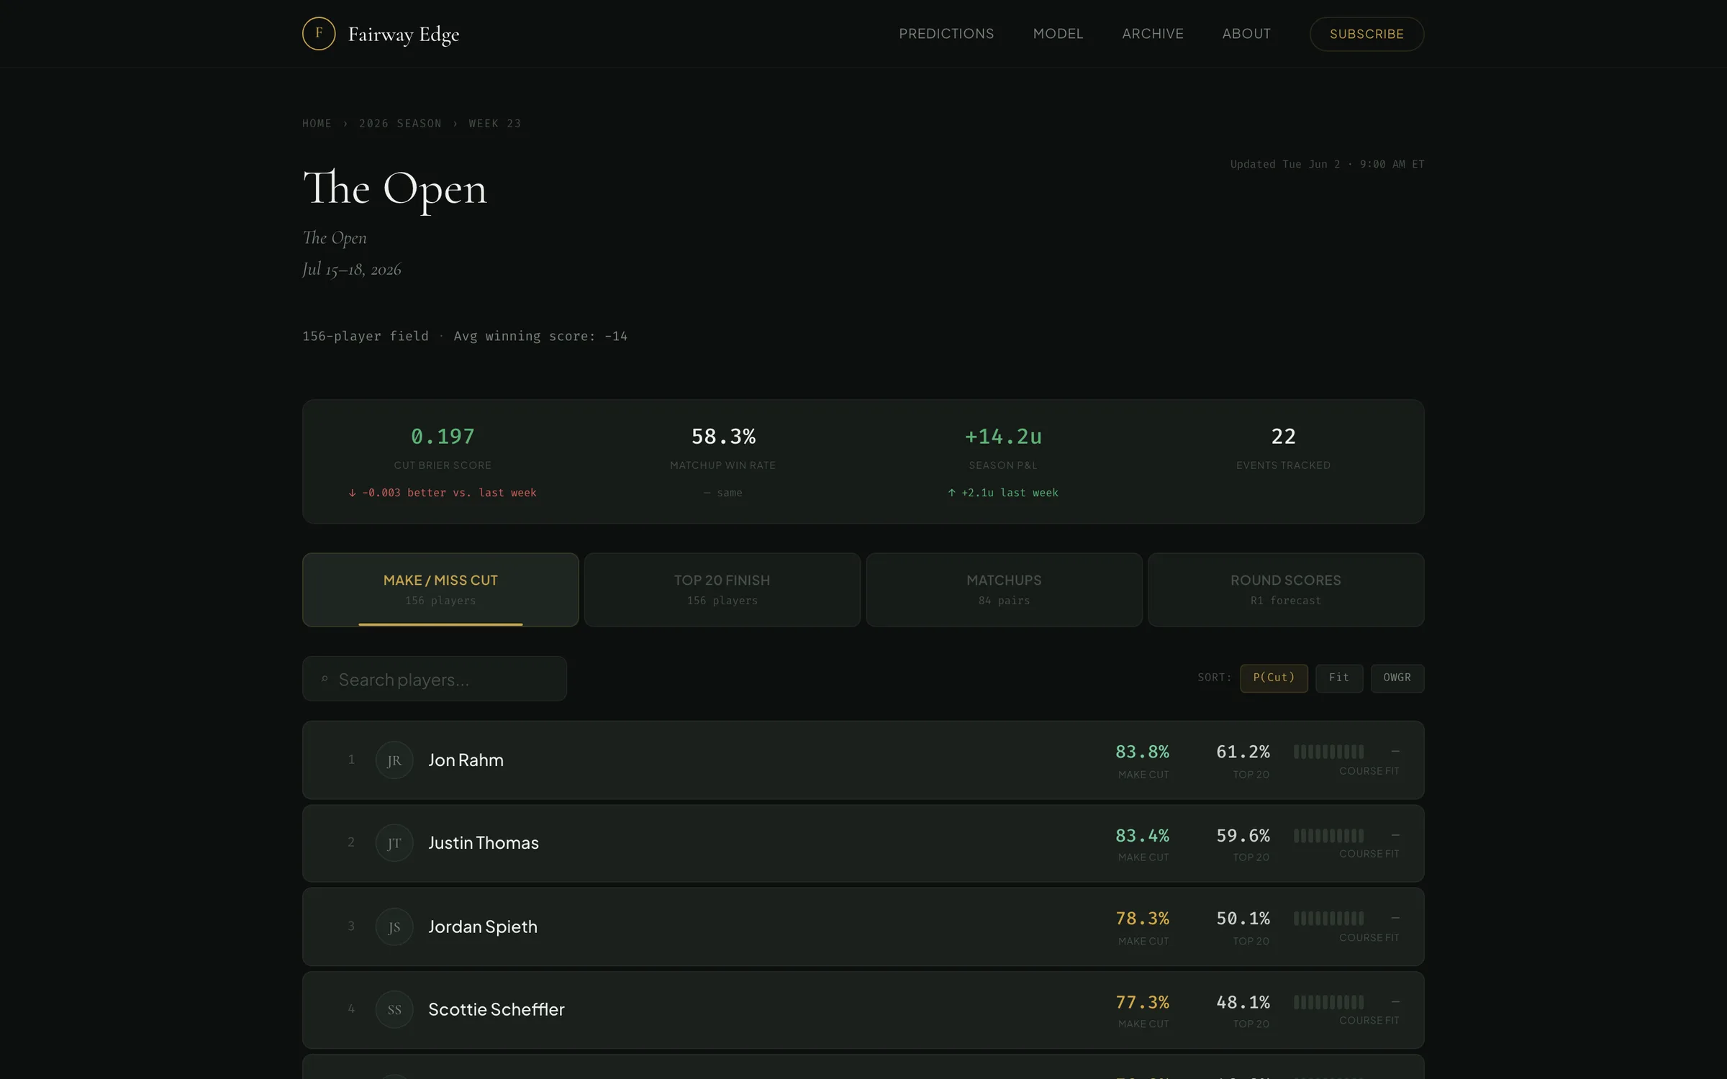
Task: Click the Updated Tue Jun 2 timestamp
Action: [1327, 164]
